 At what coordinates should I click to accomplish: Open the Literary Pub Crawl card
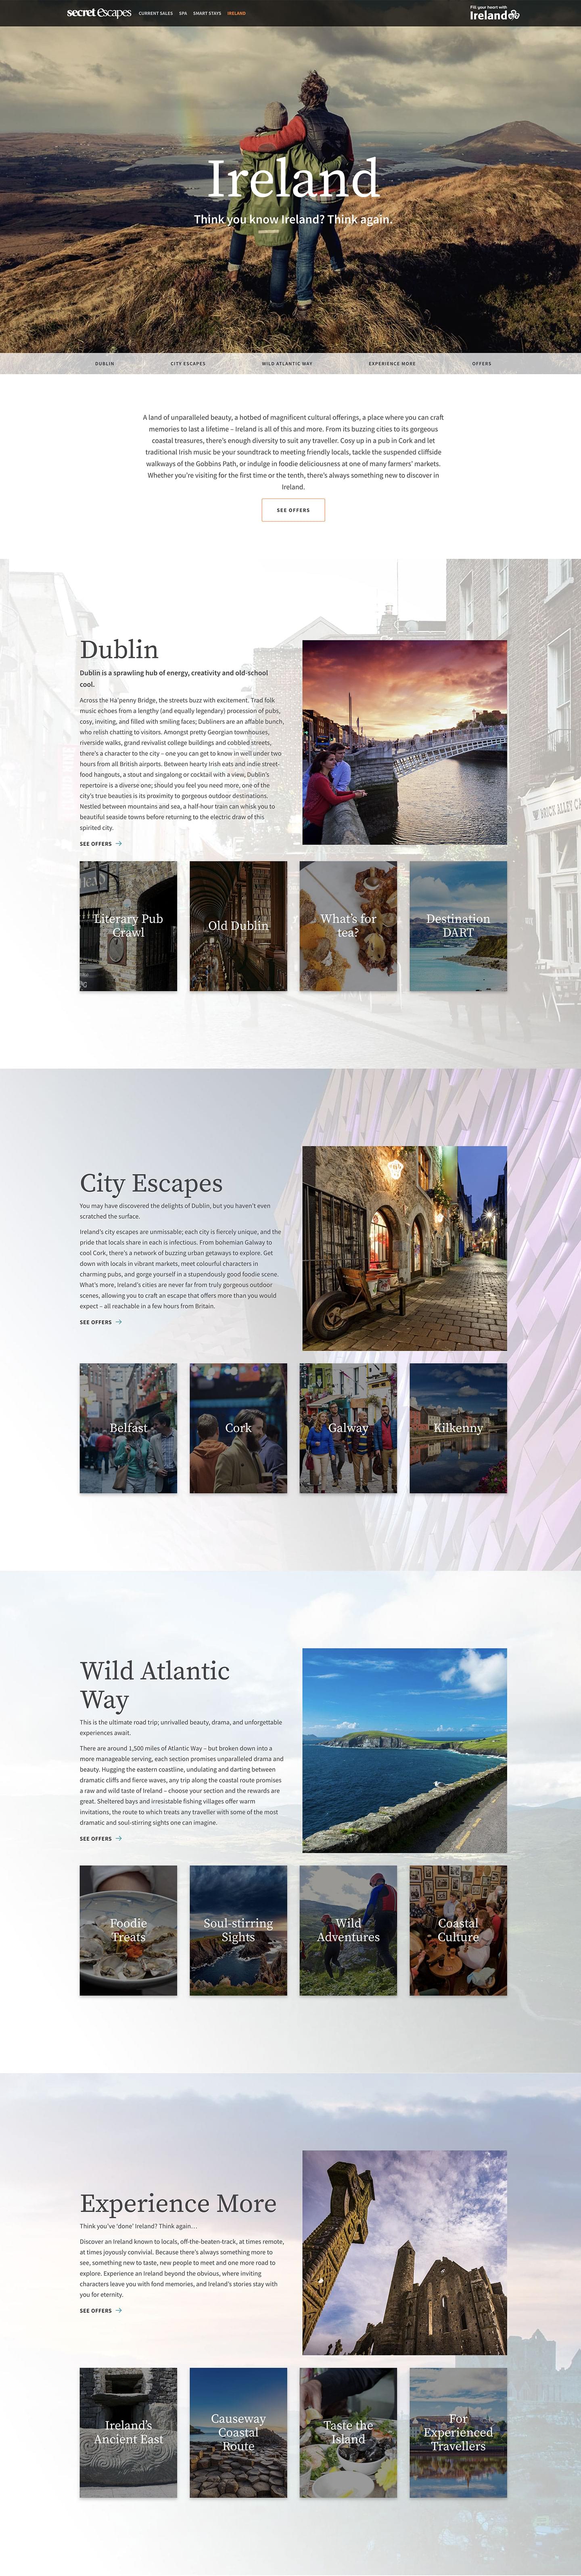point(128,926)
